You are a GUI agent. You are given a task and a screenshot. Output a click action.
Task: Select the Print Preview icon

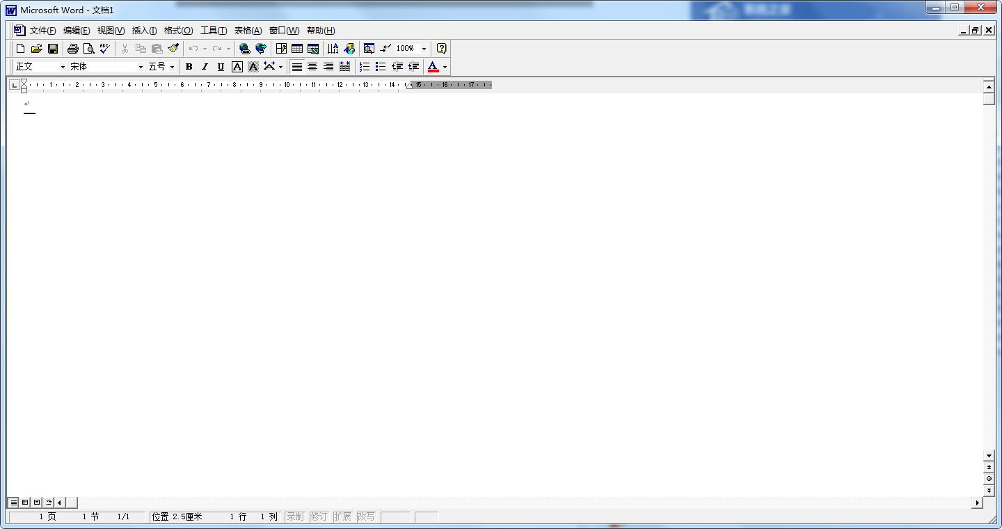point(90,48)
